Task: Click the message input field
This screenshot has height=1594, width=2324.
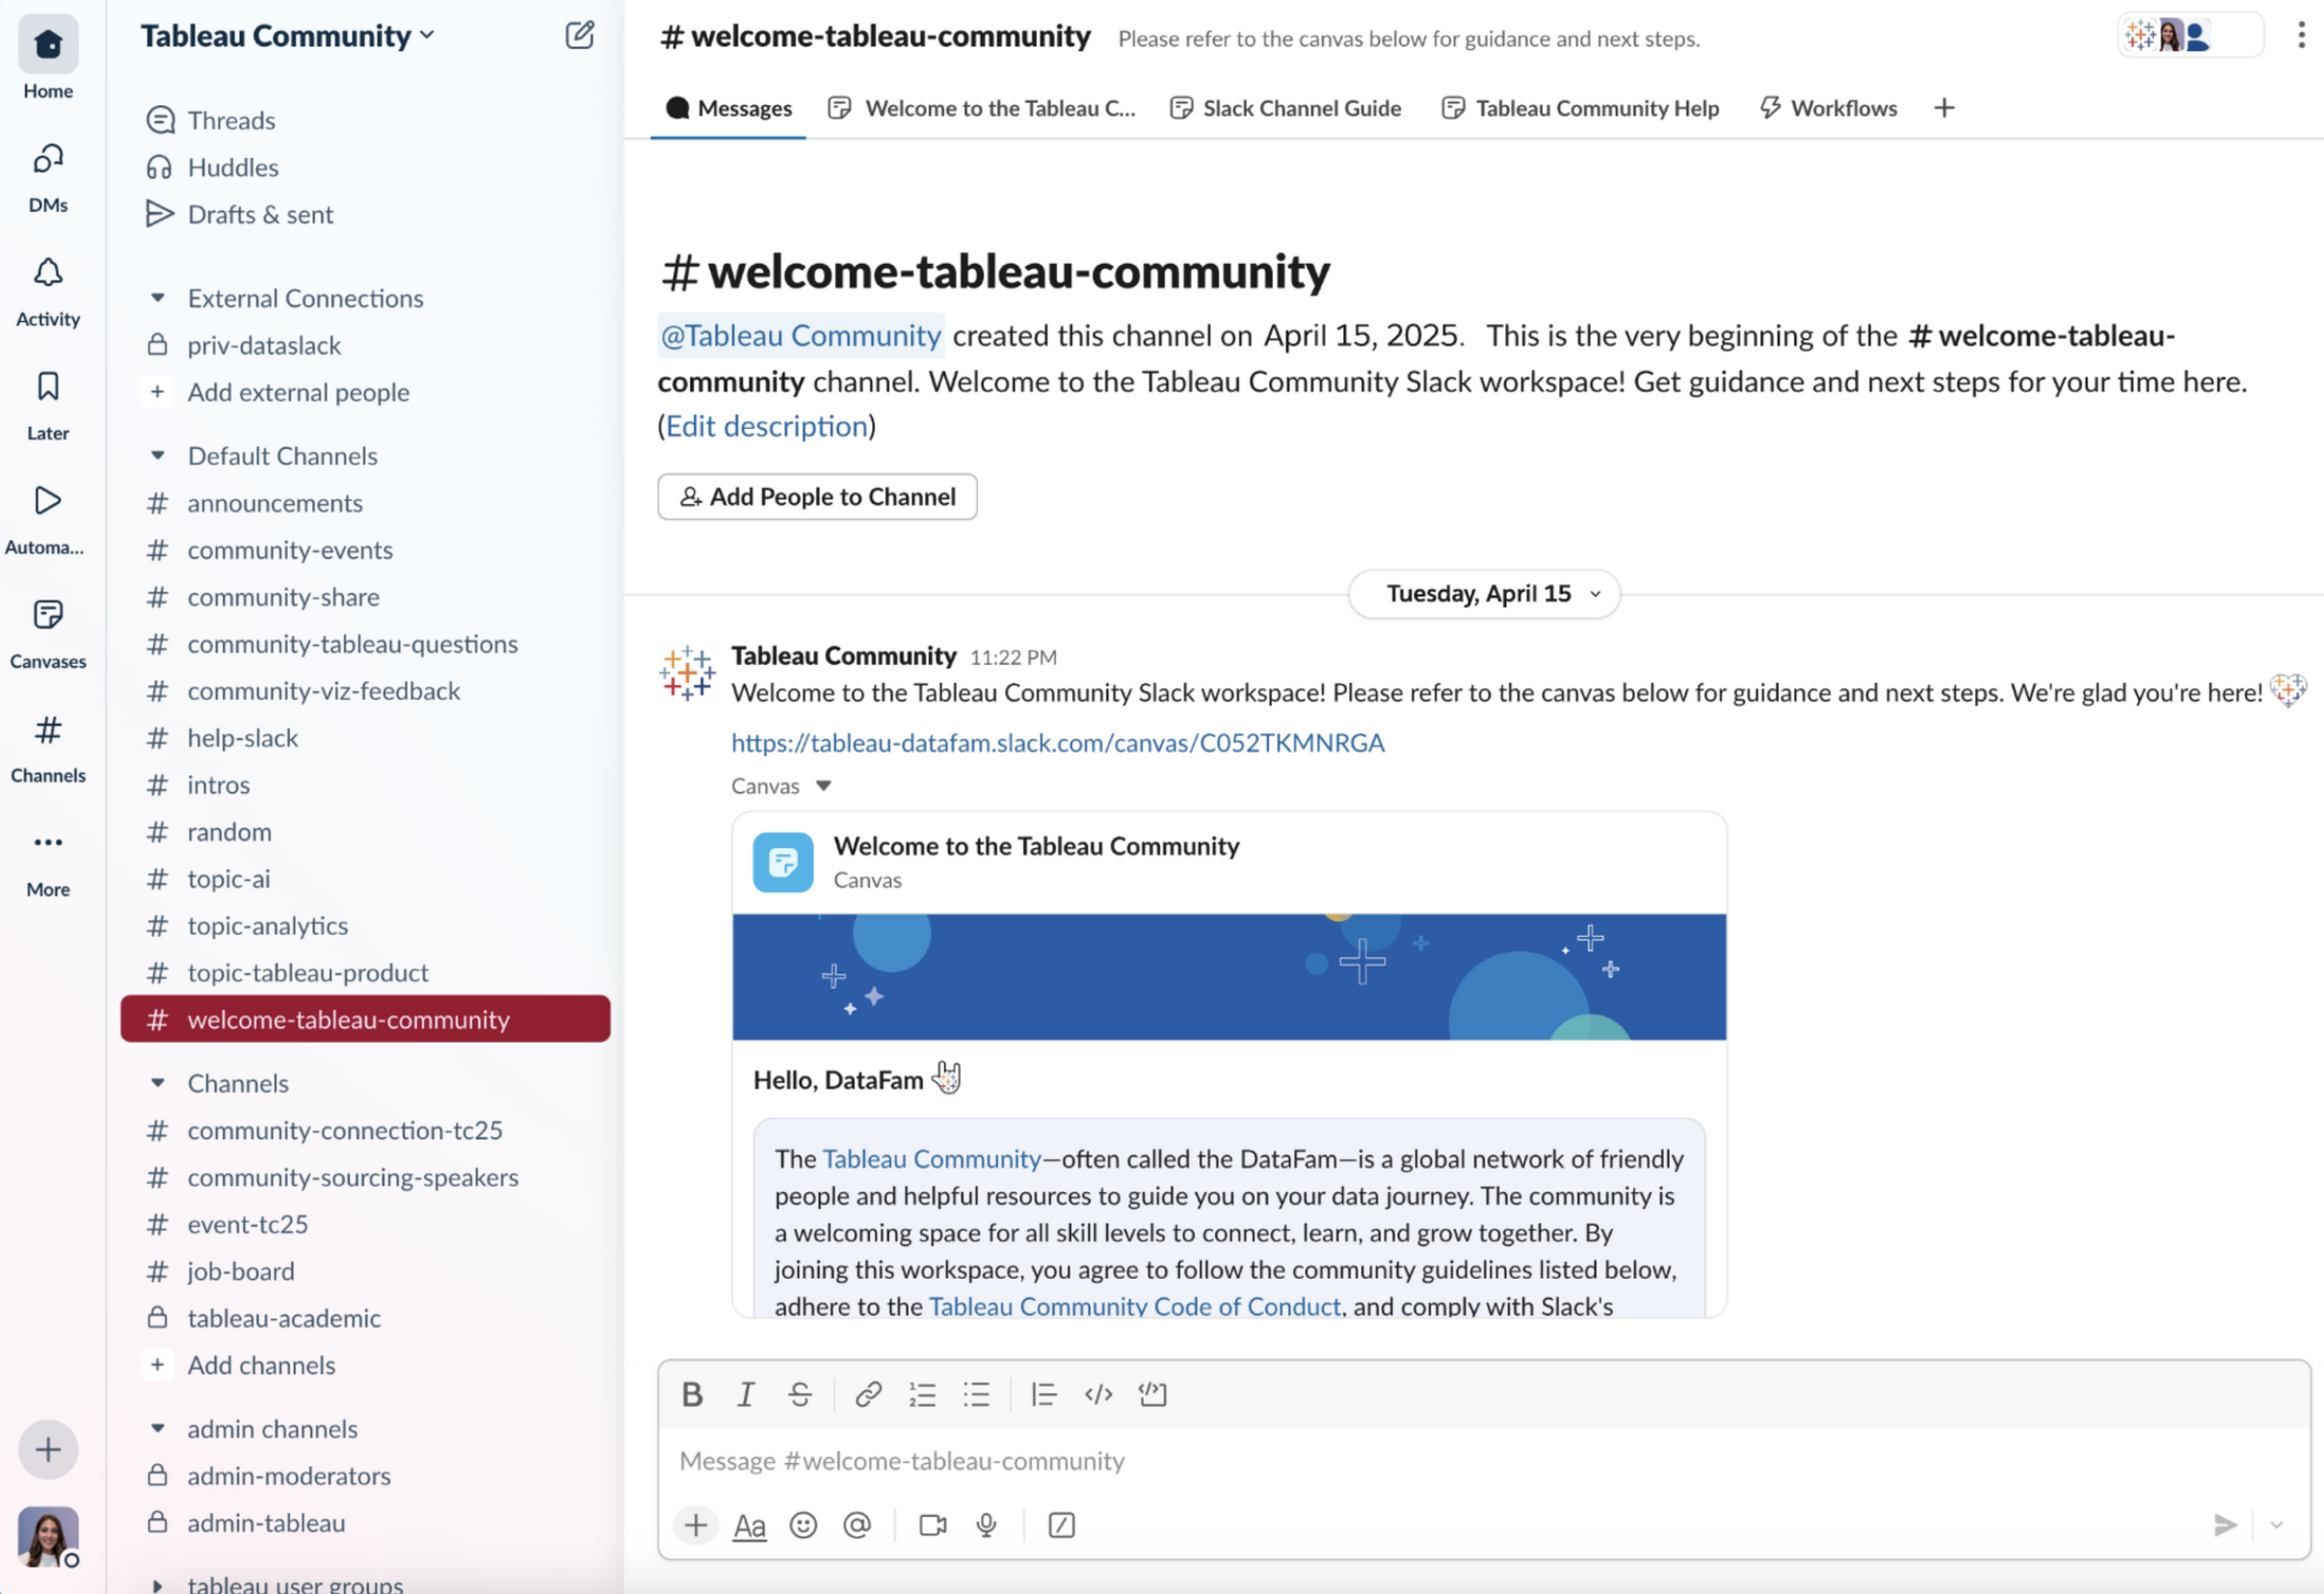Action: coord(1400,1461)
